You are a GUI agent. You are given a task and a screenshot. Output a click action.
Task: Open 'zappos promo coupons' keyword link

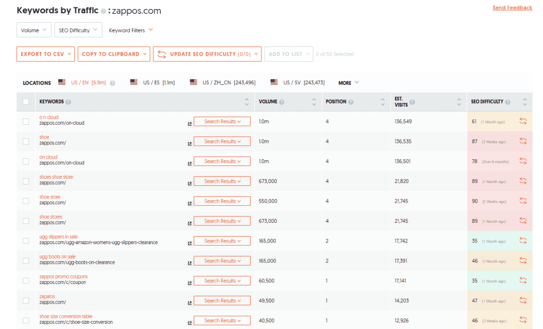[x=64, y=276]
